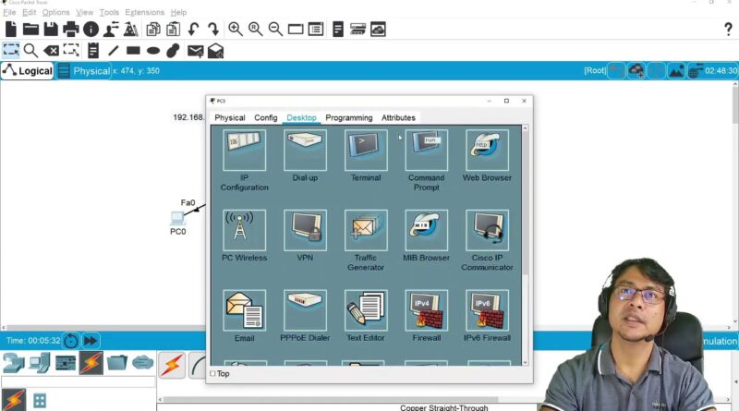
Task: Switch to PC0 Config tab
Action: [266, 118]
